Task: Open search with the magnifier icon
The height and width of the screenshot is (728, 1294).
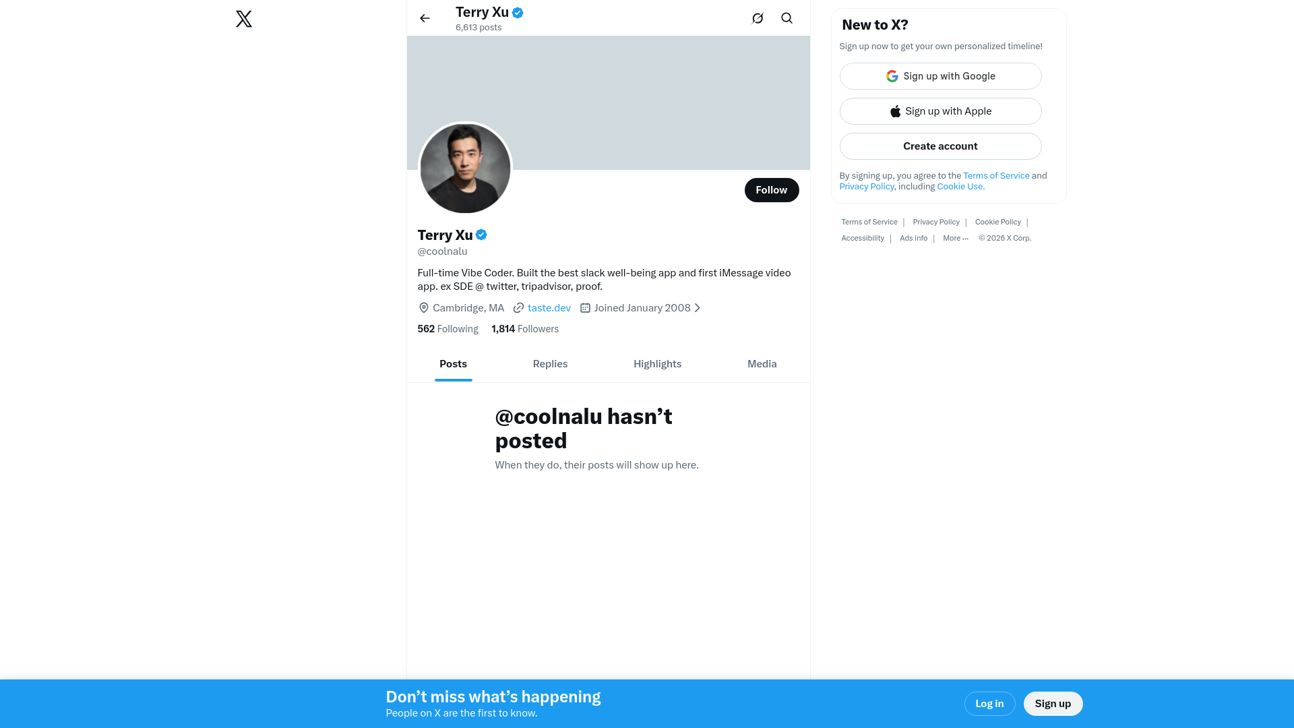Action: click(x=787, y=18)
